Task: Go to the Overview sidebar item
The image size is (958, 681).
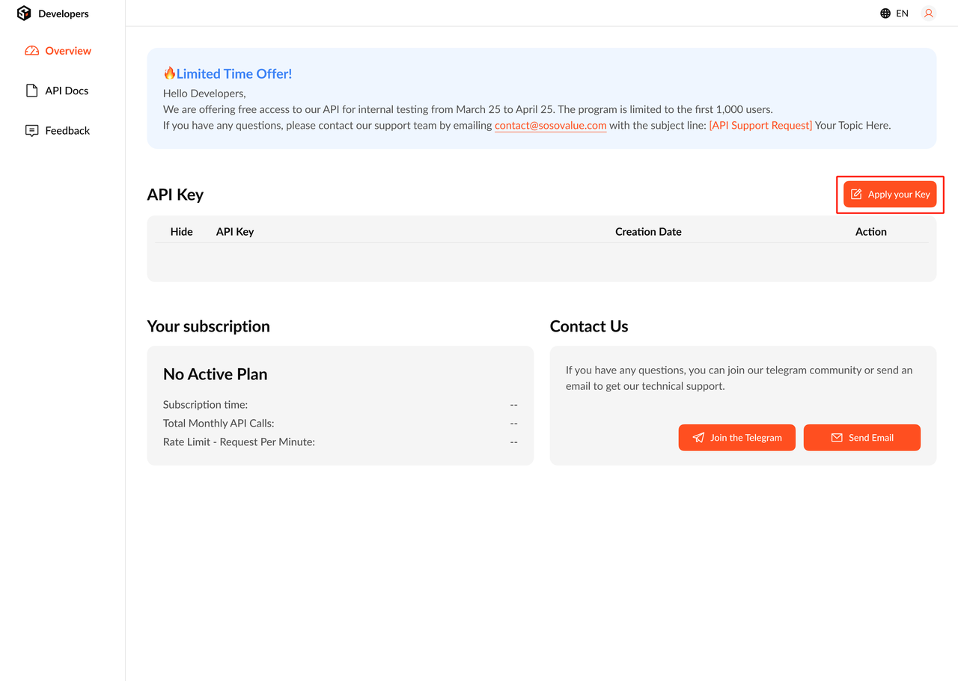Action: pyautogui.click(x=68, y=51)
